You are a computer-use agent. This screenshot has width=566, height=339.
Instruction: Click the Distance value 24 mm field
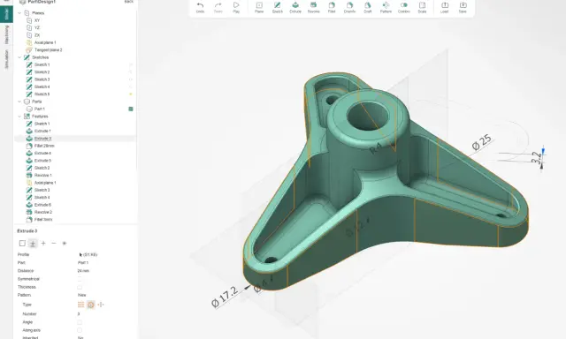(x=83, y=271)
